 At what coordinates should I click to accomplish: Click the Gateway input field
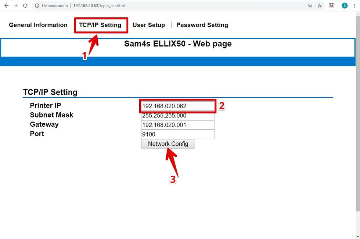click(x=178, y=125)
